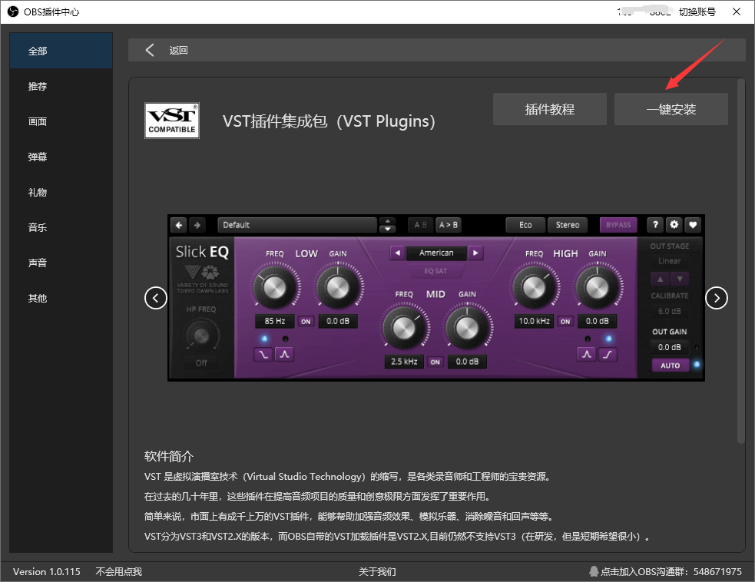
Task: Click the 软件简介 heading
Action: [168, 456]
